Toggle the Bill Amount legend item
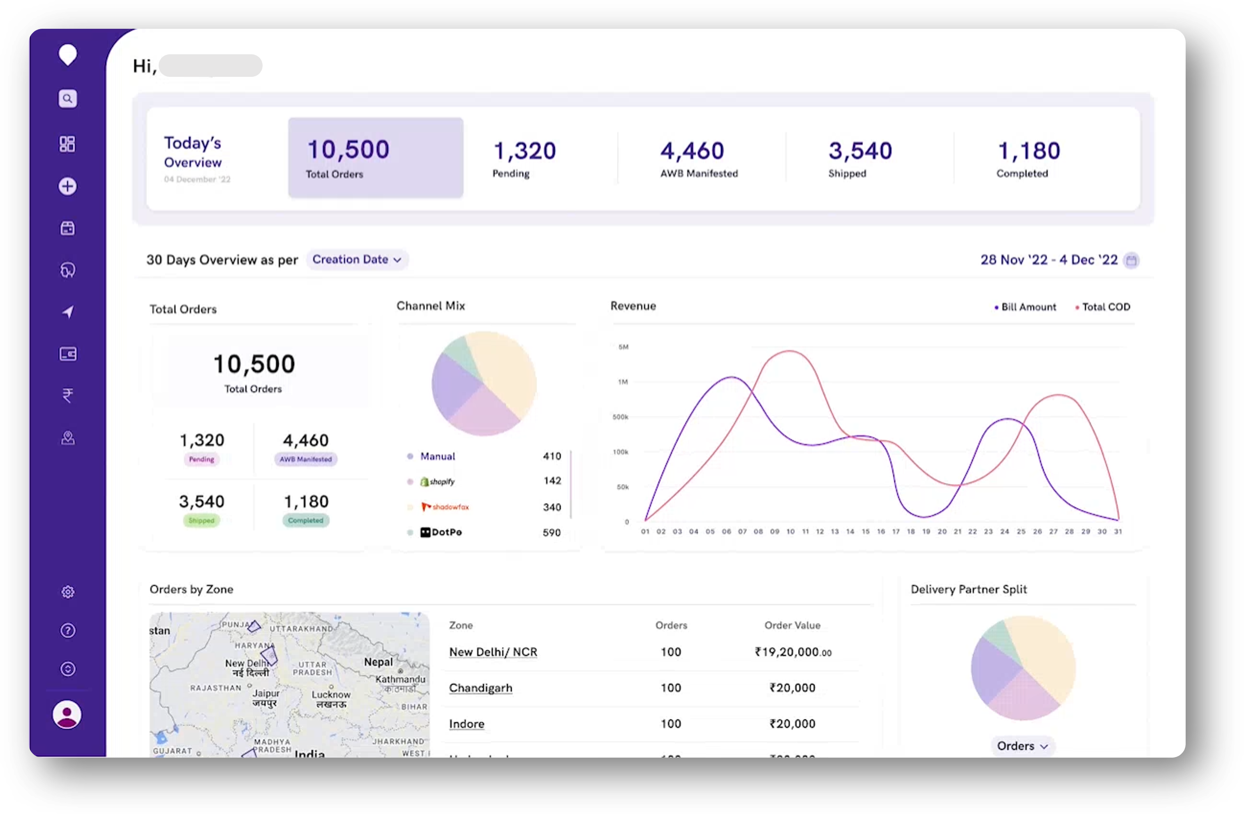 tap(1025, 307)
